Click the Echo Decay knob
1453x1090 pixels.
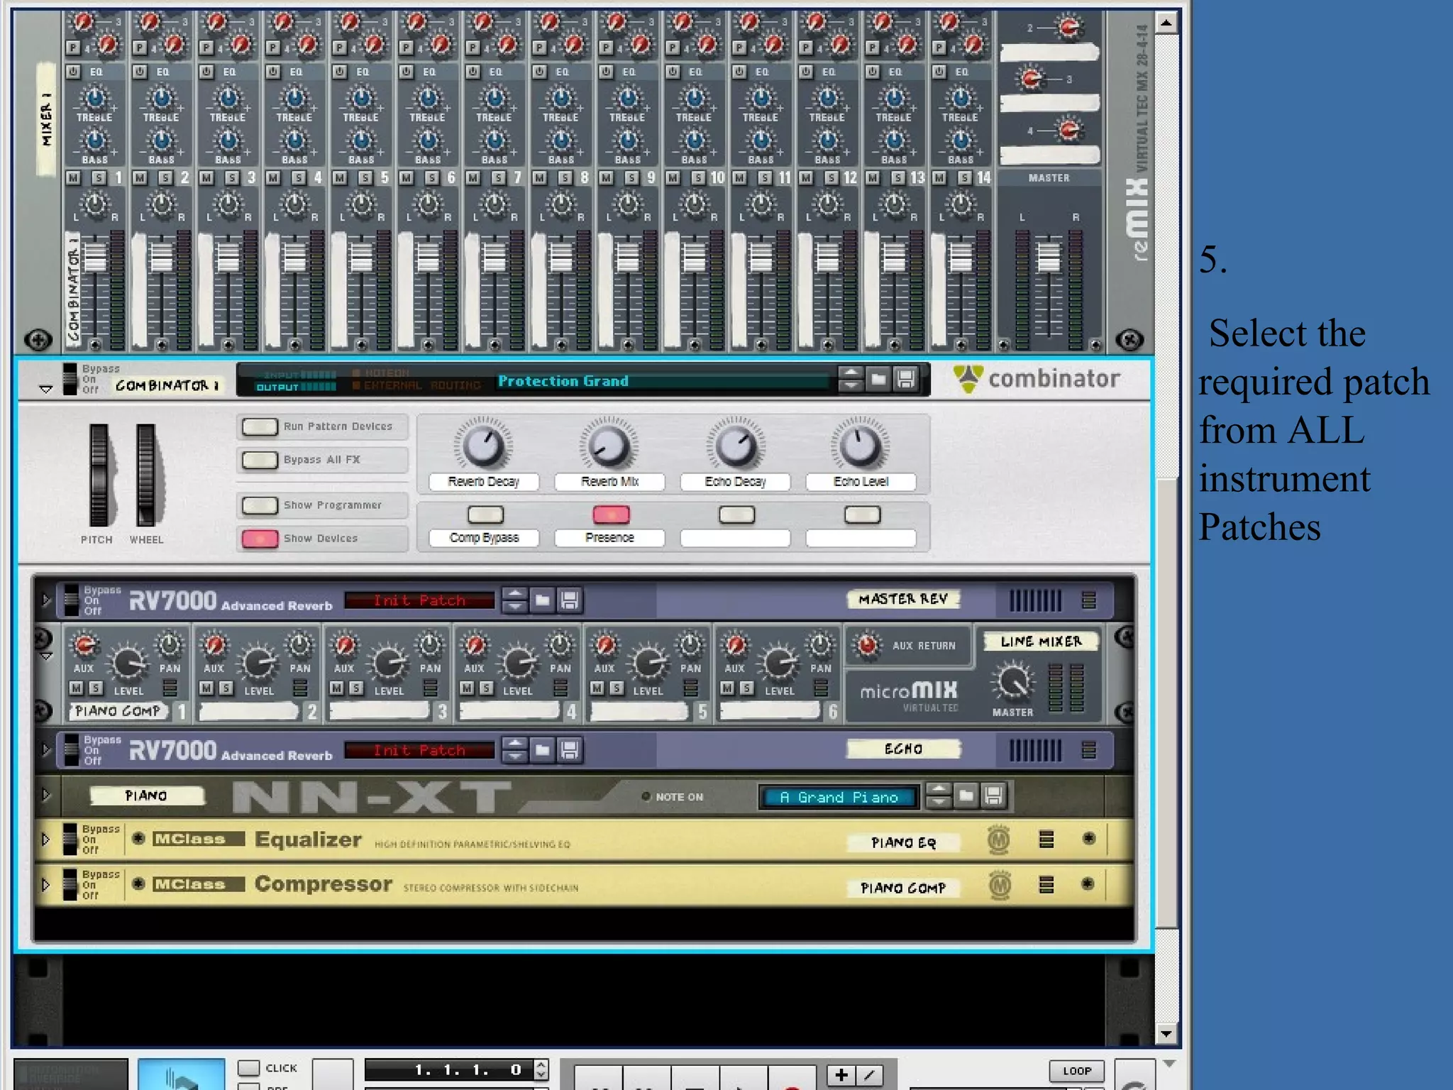736,446
